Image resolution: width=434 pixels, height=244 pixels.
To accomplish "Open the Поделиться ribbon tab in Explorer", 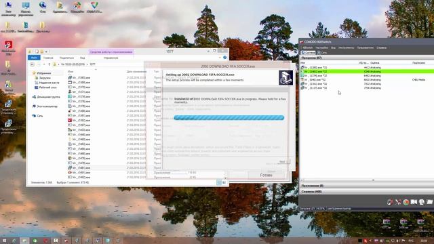I will click(66, 58).
